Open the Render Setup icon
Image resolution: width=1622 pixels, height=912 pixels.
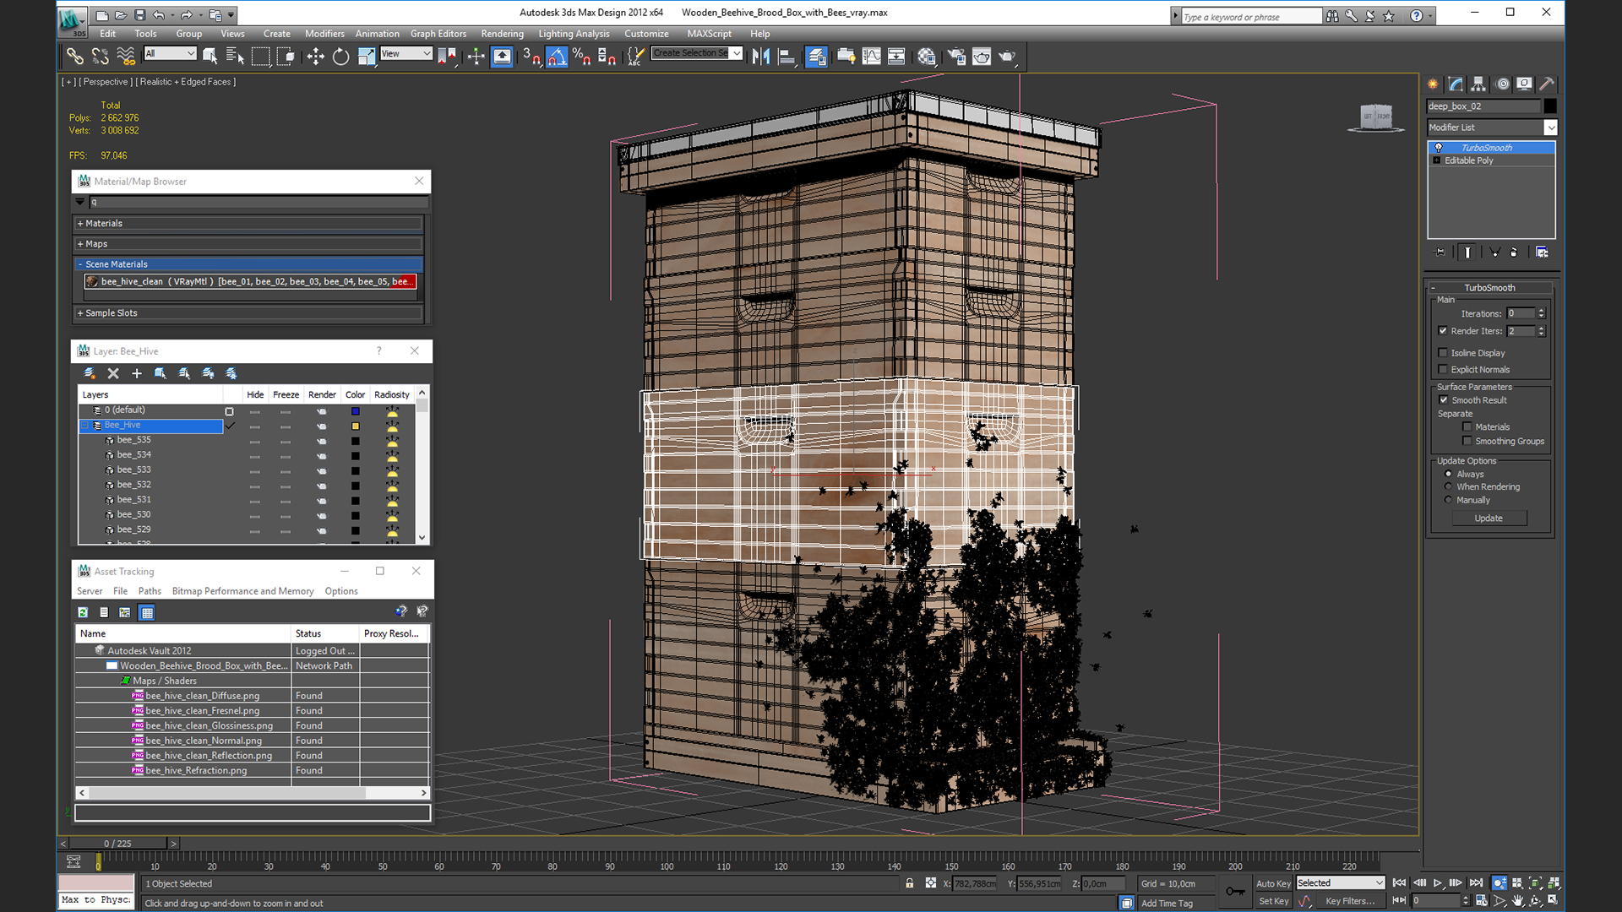point(956,57)
